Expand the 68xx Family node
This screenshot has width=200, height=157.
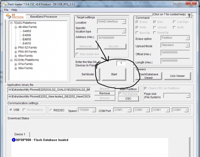pos(16,68)
